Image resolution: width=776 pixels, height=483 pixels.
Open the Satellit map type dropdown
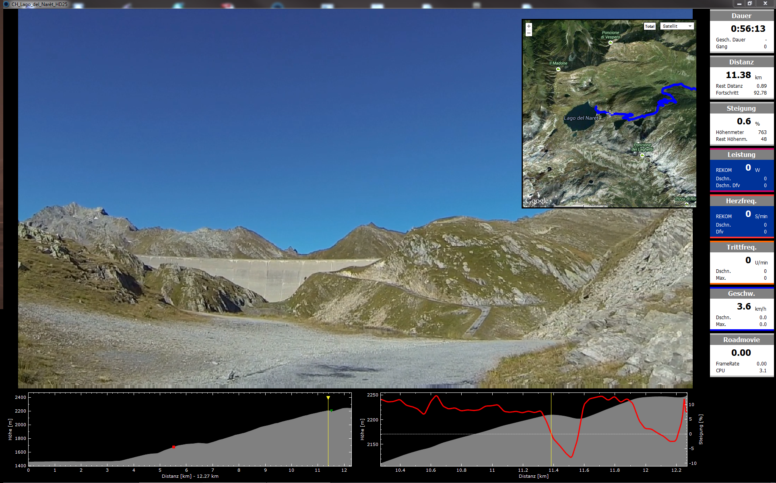coord(677,27)
